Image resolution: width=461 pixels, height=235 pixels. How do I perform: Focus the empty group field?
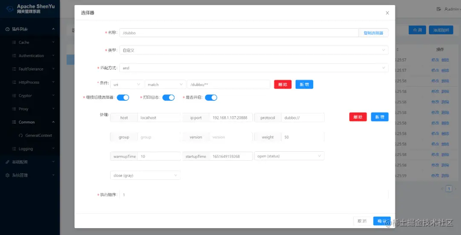(159, 137)
